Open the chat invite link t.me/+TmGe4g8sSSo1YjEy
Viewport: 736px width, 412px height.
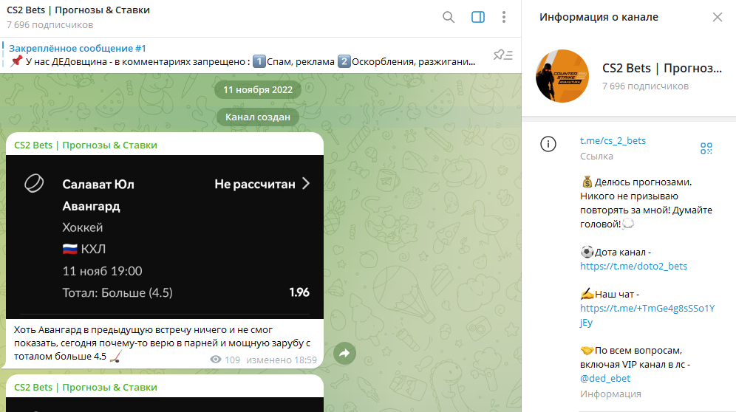(647, 315)
